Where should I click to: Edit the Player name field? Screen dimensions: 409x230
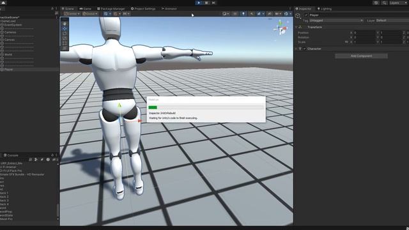(359, 15)
